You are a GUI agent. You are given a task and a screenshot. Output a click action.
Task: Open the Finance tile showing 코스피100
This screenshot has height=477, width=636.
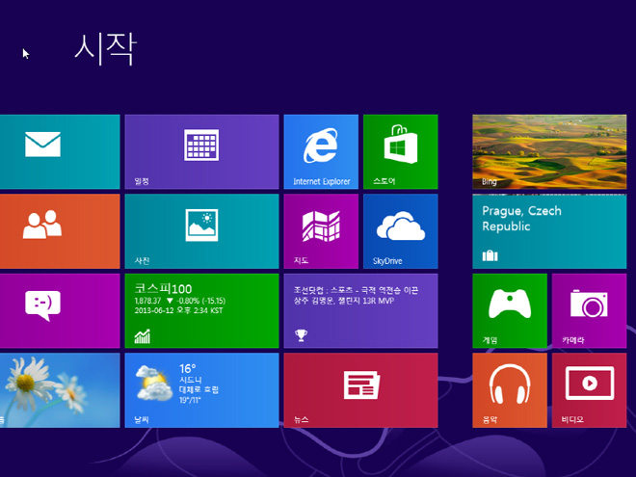(201, 310)
